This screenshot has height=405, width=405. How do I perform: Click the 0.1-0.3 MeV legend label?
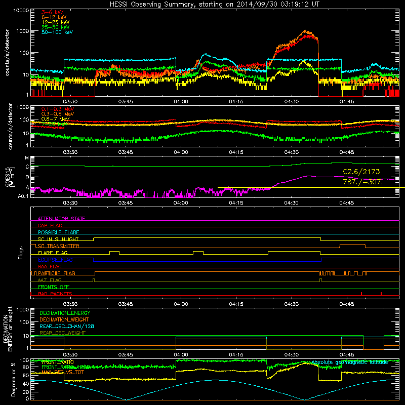click(x=58, y=109)
